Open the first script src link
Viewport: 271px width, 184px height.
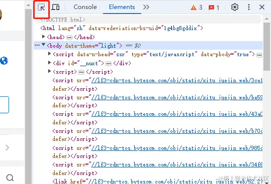tap(177, 80)
